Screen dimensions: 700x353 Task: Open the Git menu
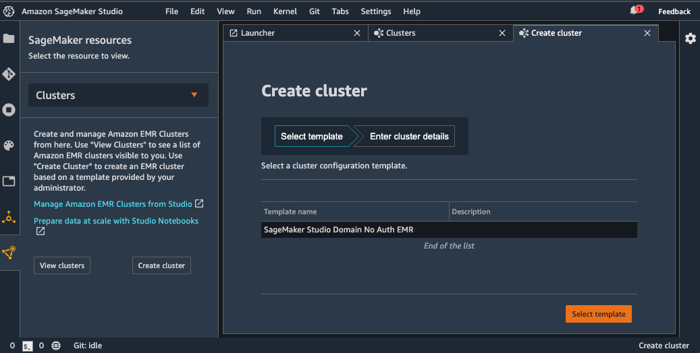coord(315,11)
